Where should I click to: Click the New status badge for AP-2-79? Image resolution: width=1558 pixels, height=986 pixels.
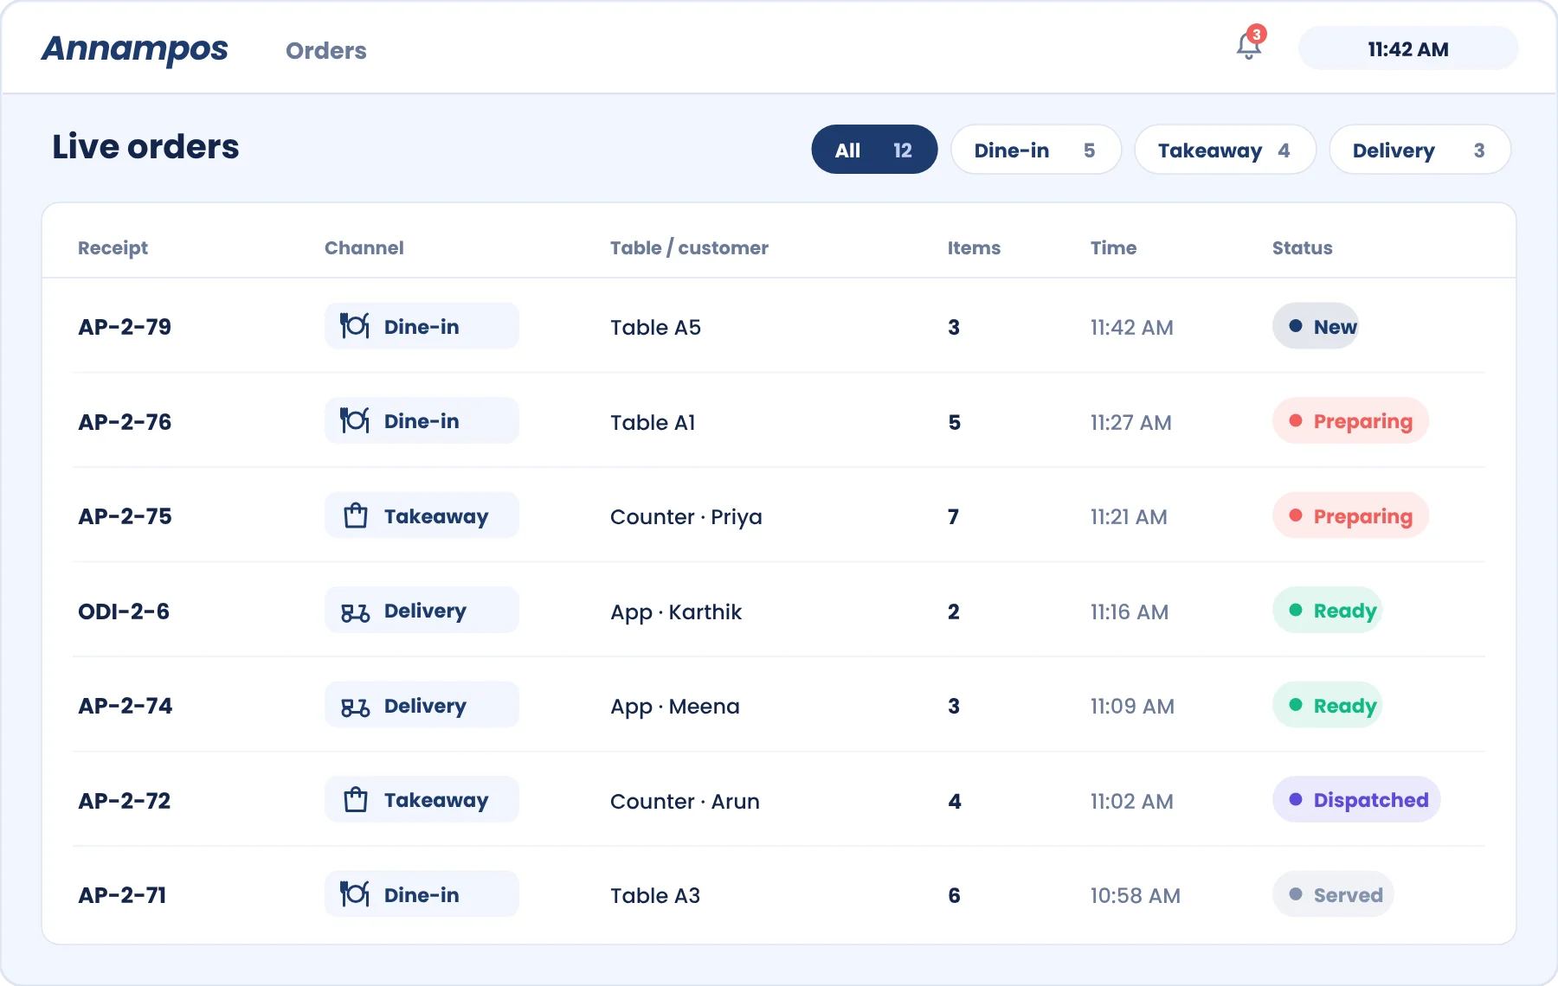[1316, 326]
